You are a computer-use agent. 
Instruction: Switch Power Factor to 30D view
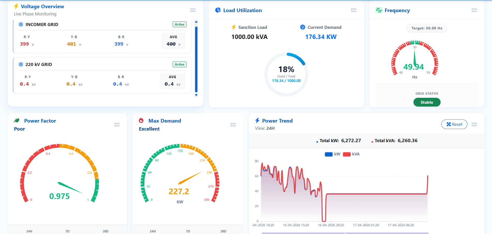(105, 231)
